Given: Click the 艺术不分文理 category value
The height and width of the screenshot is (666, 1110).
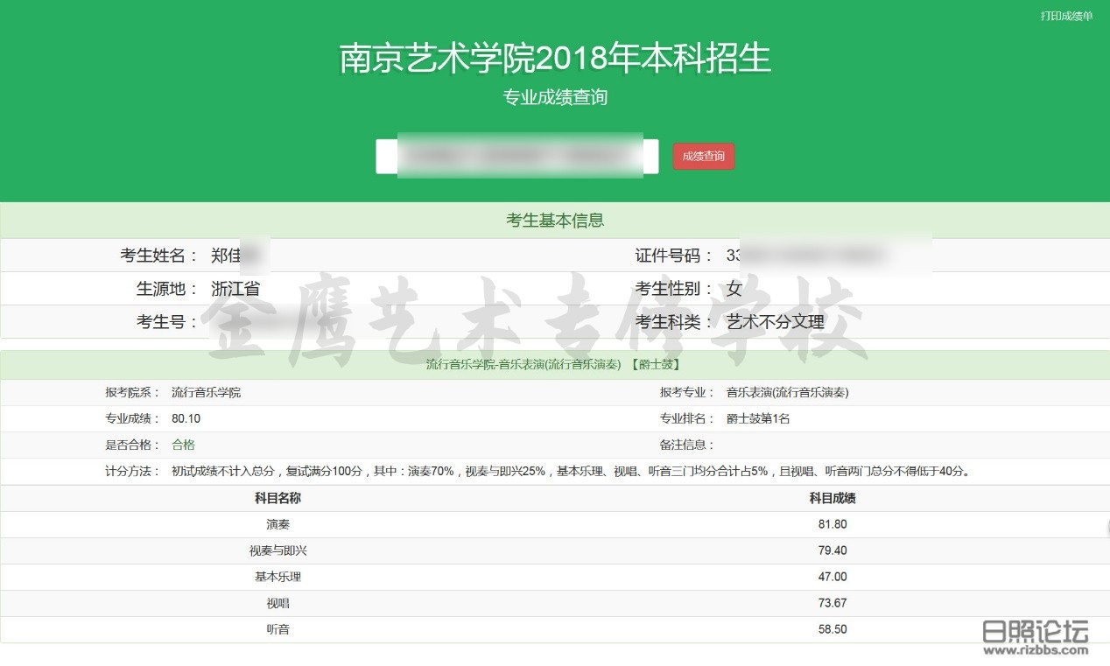Looking at the screenshot, I should coord(776,322).
